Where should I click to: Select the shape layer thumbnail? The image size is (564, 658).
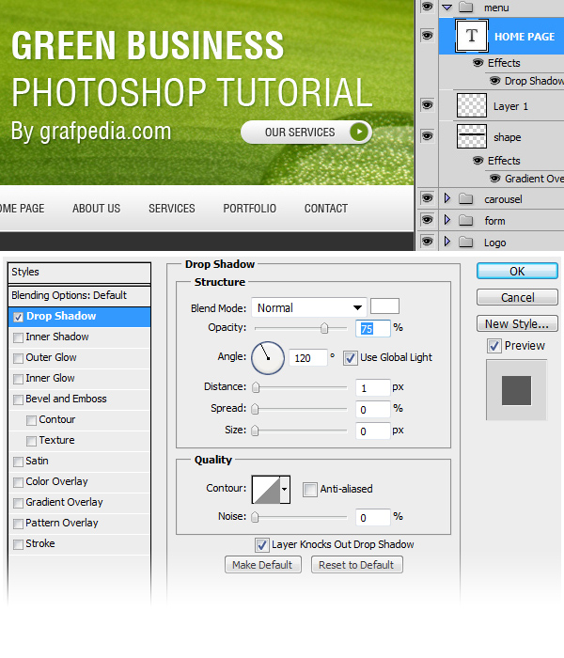pos(472,136)
